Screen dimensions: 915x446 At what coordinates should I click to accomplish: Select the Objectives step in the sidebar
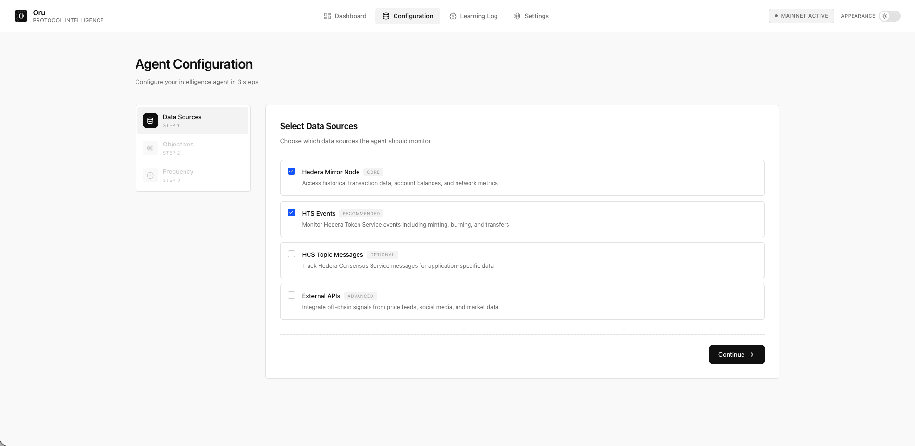tap(193, 148)
